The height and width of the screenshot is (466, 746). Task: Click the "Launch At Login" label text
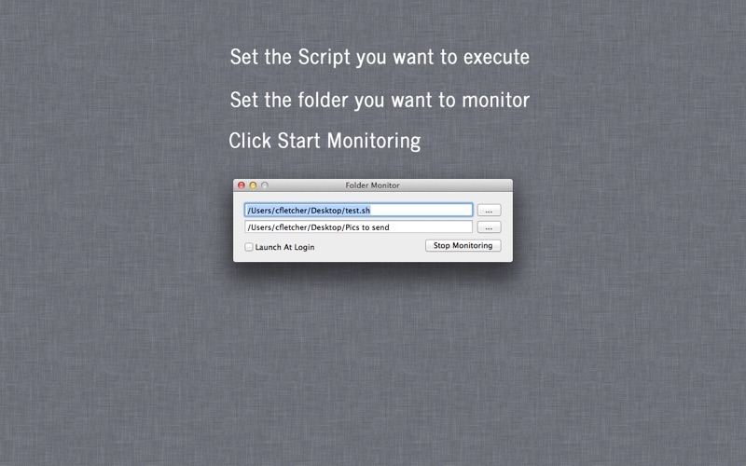[284, 247]
